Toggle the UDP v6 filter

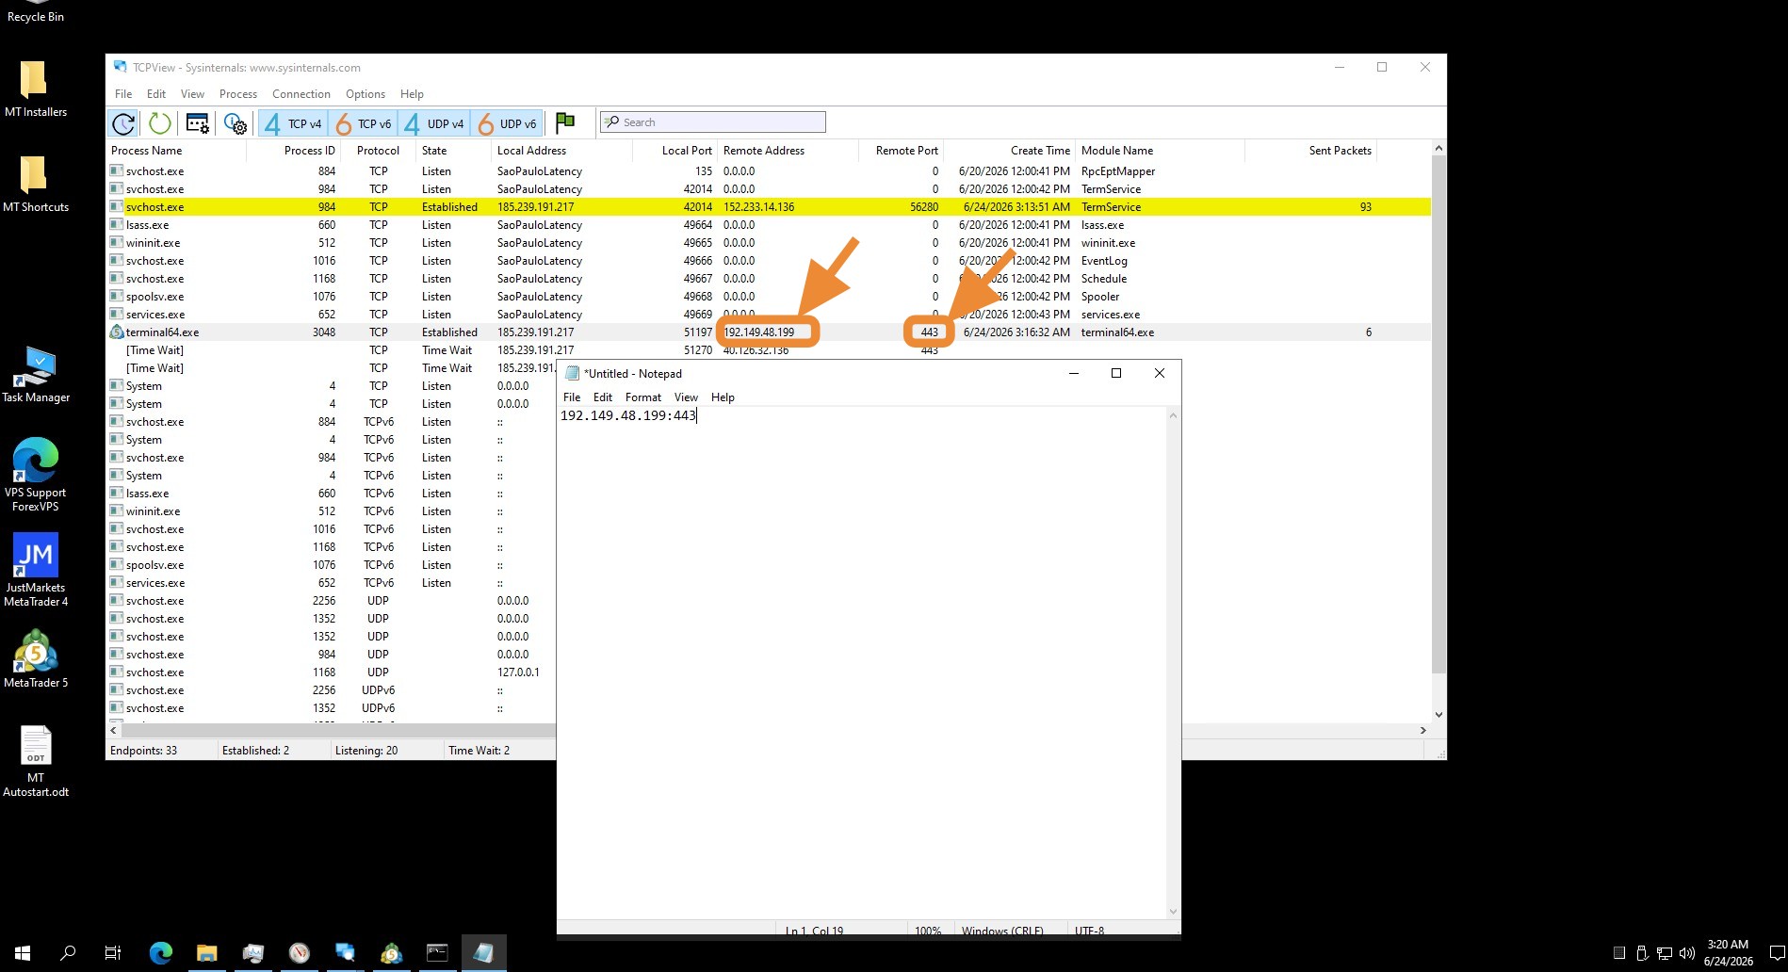pos(507,123)
